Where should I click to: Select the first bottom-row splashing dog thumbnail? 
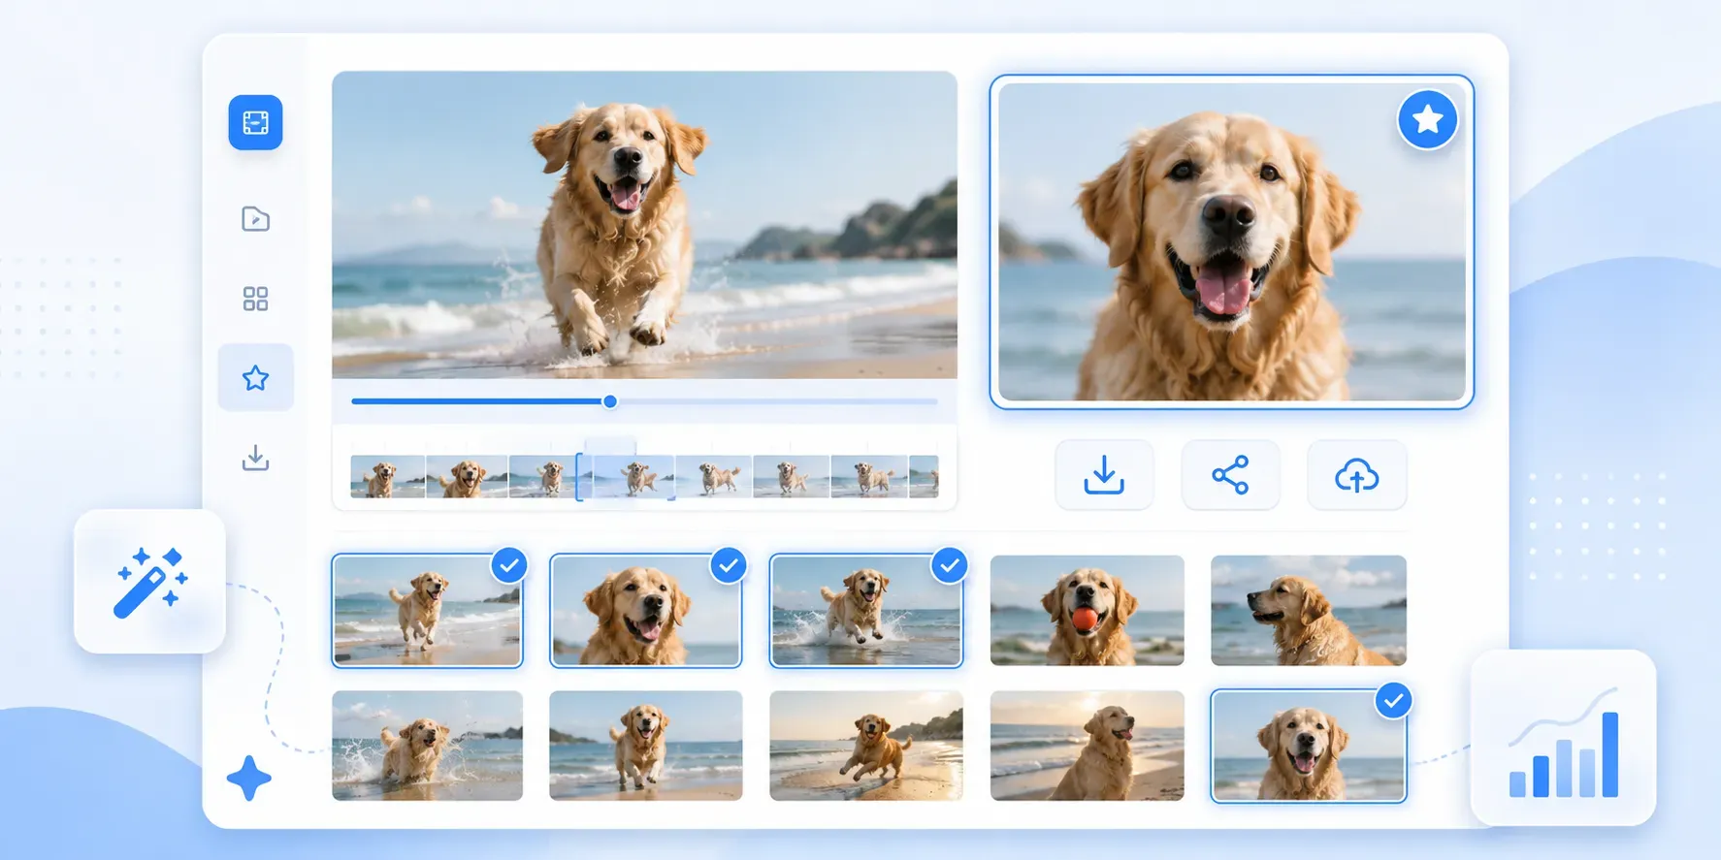[428, 746]
